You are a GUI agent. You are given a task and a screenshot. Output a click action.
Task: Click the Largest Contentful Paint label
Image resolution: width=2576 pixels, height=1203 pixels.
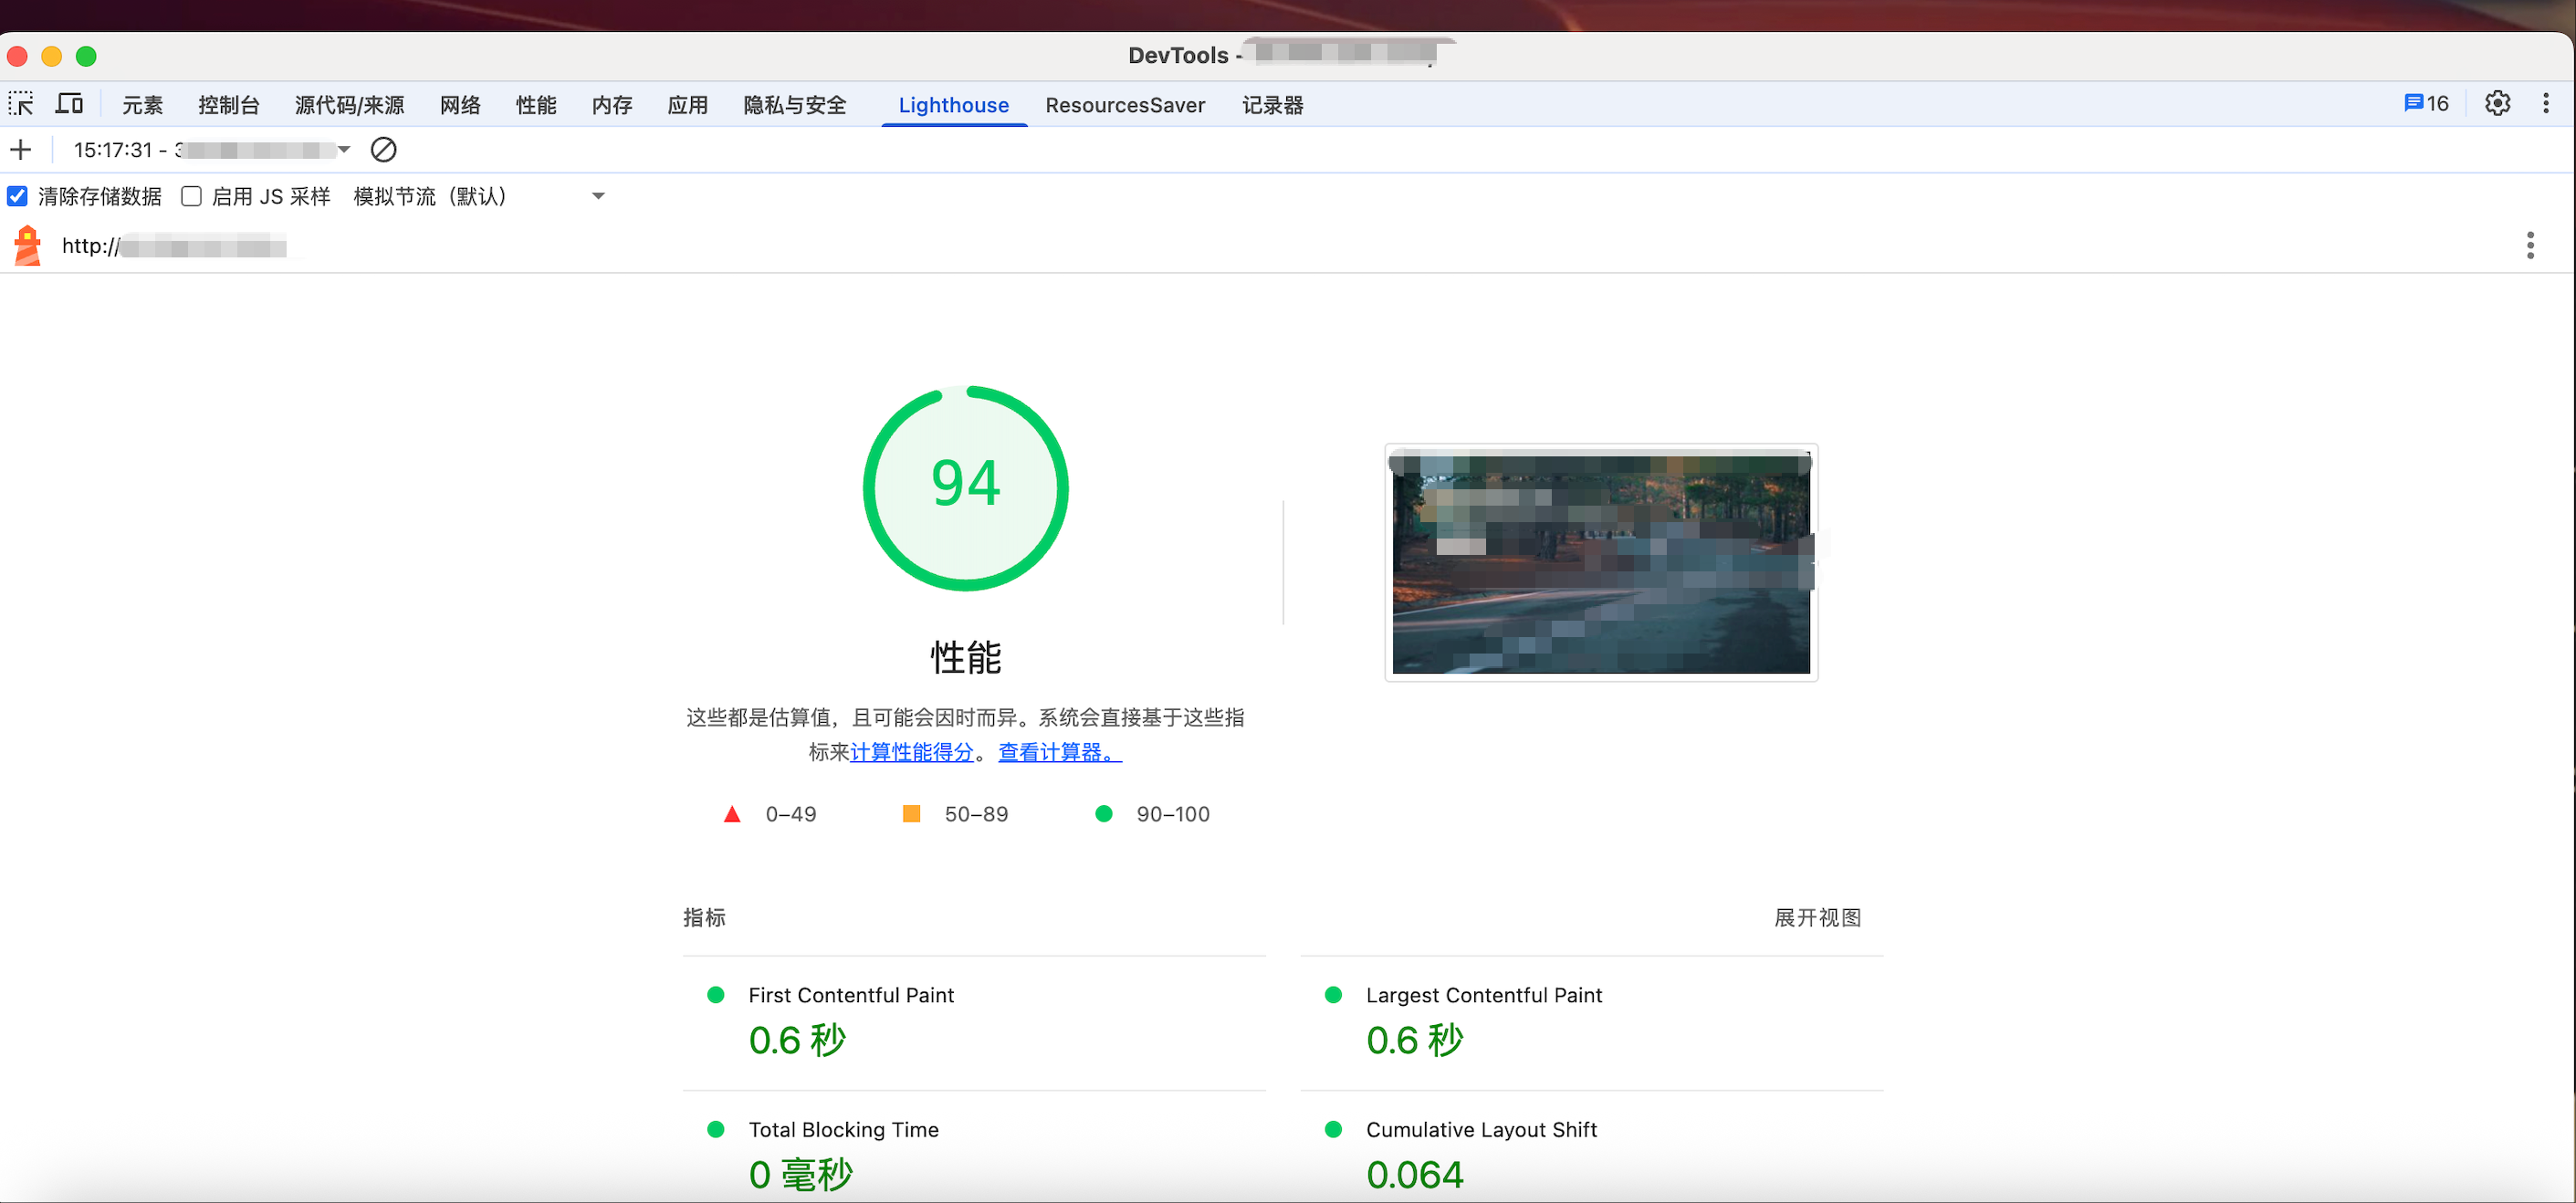point(1484,995)
